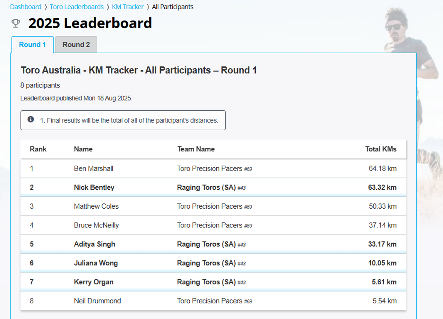Click the trophy icon beside 2025 Leaderboard

pos(16,24)
